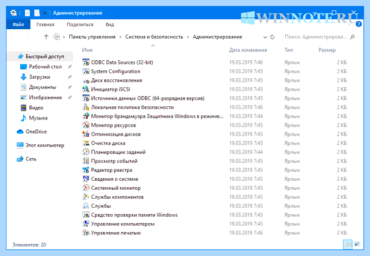Open the Главная ribbon tab
Image resolution: width=370 pixels, height=256 pixels.
point(45,24)
